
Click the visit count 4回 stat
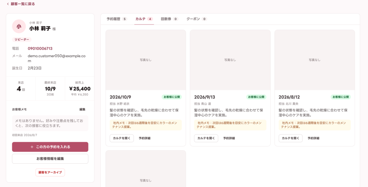tap(20, 89)
